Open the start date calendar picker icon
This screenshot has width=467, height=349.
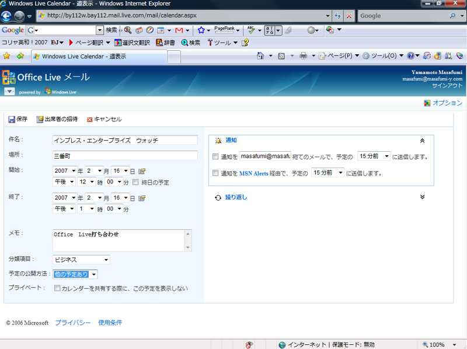tap(142, 171)
